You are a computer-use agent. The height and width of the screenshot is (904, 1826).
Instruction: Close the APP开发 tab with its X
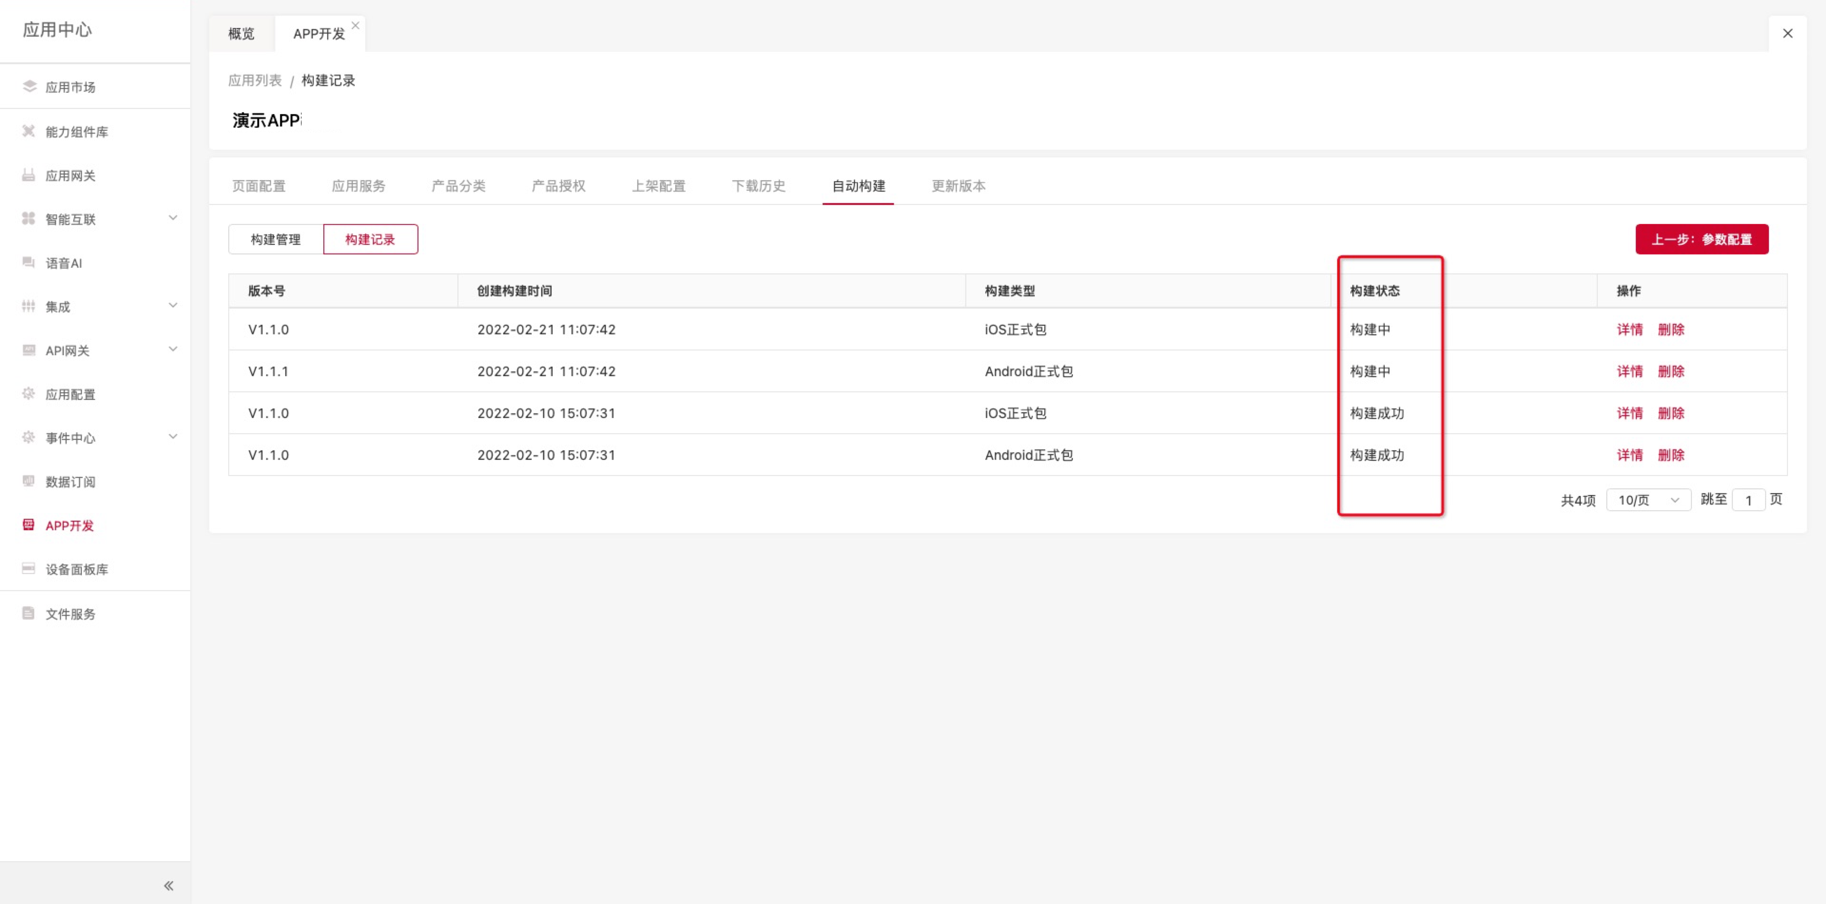[356, 26]
